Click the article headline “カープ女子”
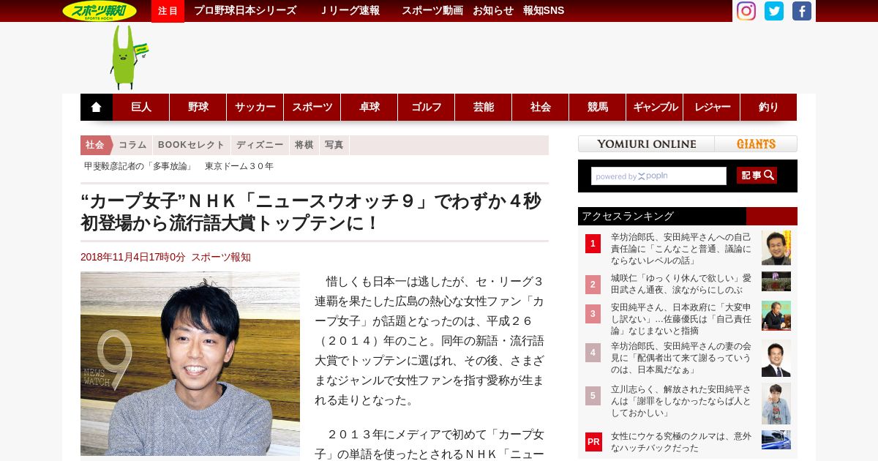 click(311, 211)
